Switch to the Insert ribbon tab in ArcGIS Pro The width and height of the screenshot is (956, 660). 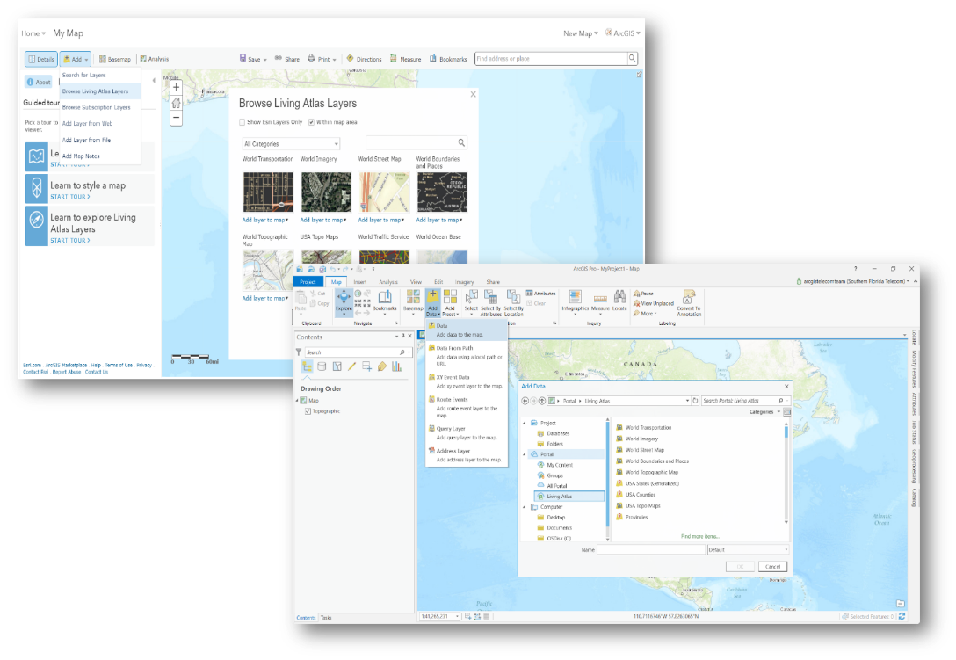pos(360,282)
